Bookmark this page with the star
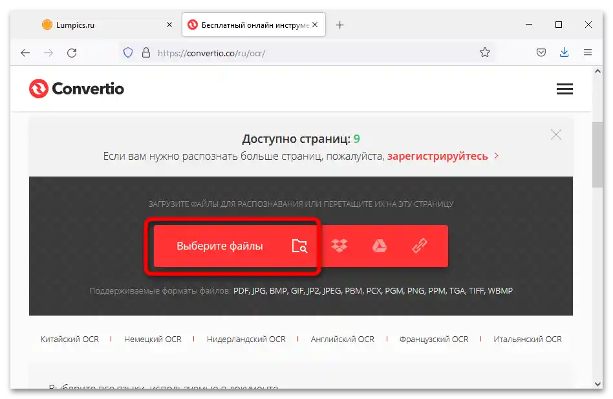This screenshot has height=399, width=613. click(x=485, y=52)
